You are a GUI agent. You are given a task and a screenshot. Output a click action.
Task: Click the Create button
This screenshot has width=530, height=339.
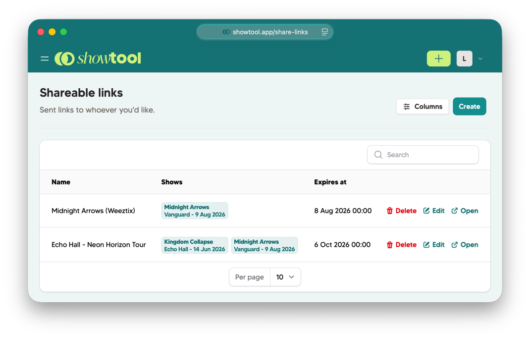pyautogui.click(x=469, y=107)
